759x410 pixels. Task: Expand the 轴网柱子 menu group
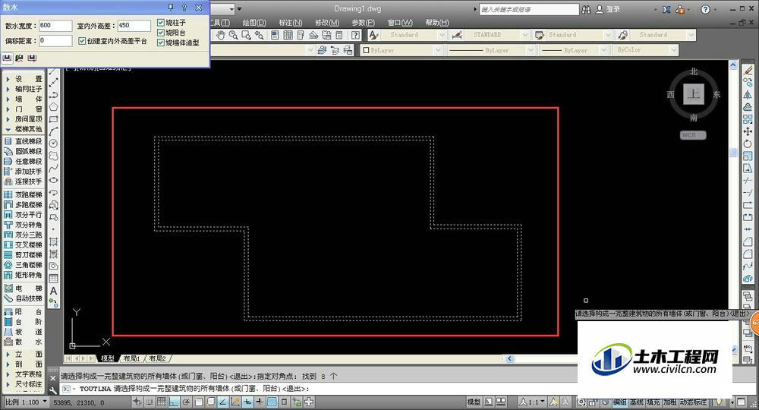(23, 89)
